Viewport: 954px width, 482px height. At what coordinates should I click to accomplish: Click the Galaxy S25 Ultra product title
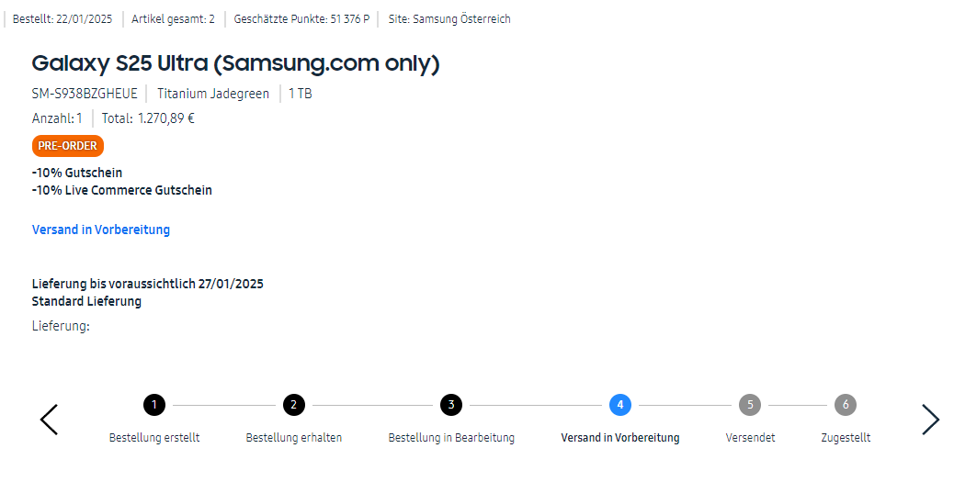click(x=236, y=63)
